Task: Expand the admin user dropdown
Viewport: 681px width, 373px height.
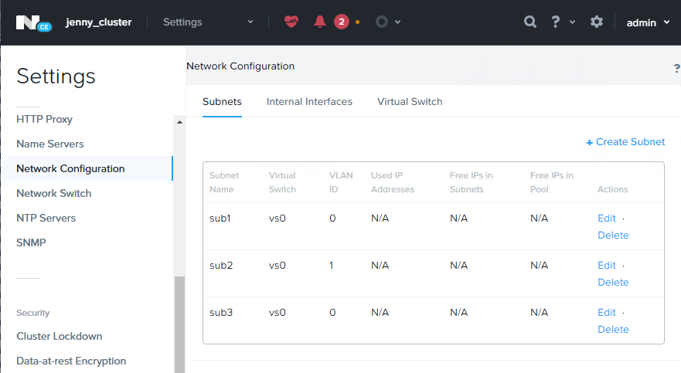Action: pos(648,22)
